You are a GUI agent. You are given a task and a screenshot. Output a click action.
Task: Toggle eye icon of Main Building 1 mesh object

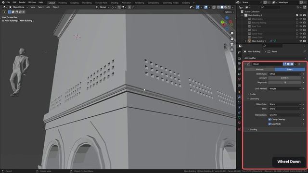301,41
